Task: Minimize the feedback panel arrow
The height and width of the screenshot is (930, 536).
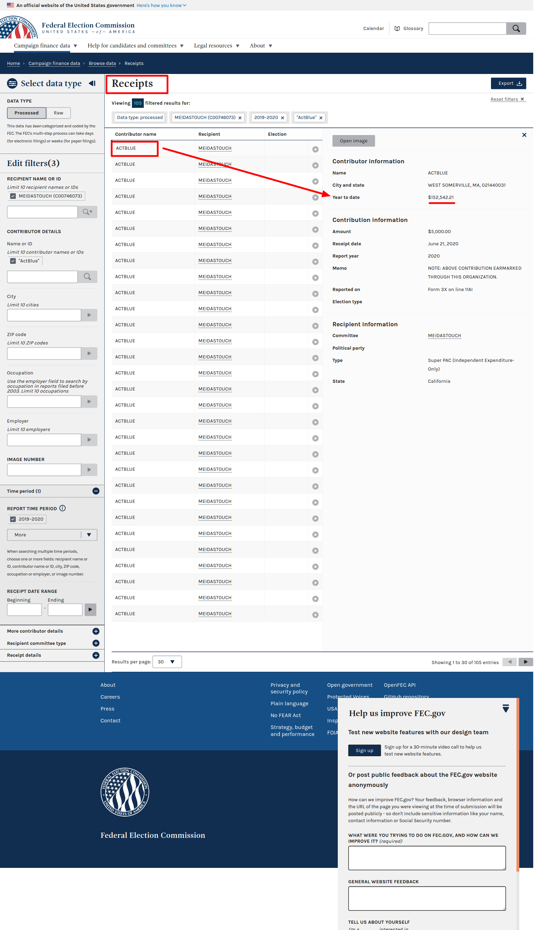Action: [x=506, y=708]
